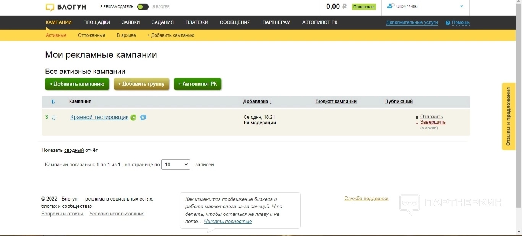The image size is (522, 236).
Task: Open the ЗАДАНИЯ menu item
Action: tap(163, 22)
